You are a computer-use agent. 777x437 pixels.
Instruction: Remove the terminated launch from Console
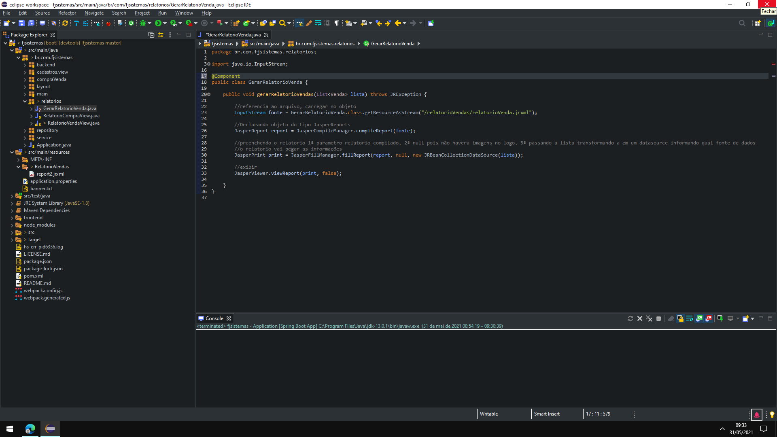click(640, 319)
